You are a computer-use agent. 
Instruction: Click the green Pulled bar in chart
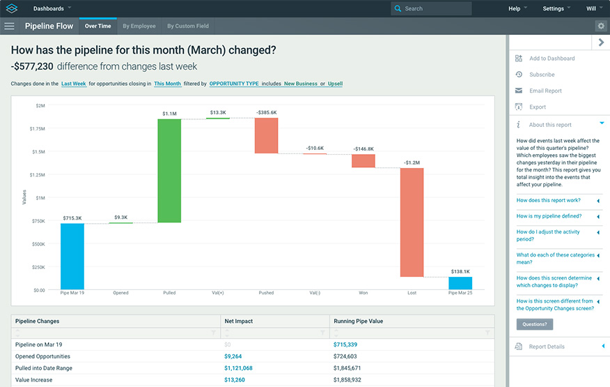click(x=169, y=171)
